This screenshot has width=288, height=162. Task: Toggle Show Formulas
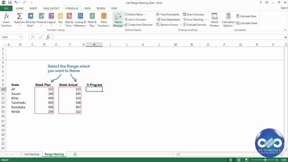(193, 14)
